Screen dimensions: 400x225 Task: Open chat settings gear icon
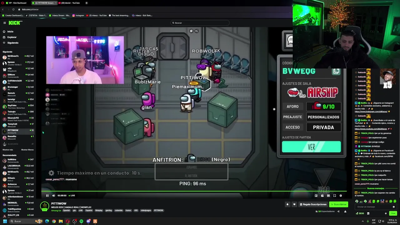click(x=386, y=213)
